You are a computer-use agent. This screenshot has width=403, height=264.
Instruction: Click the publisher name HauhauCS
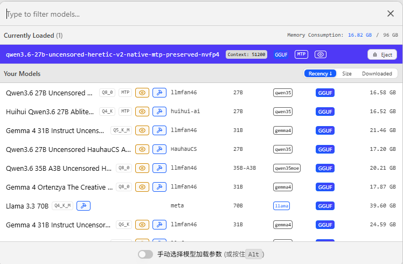coord(184,149)
